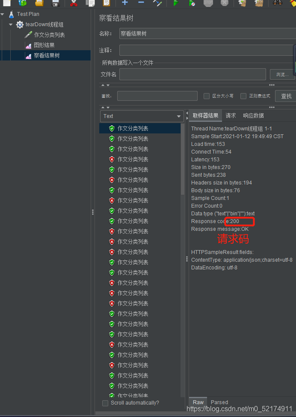Click the ContentType: application/json;charset=utf-8 line
The height and width of the screenshot is (417, 296).
coord(242,260)
